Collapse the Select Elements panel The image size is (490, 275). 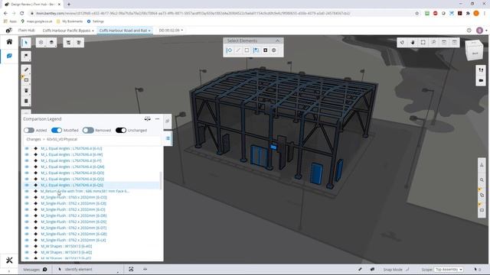click(277, 40)
